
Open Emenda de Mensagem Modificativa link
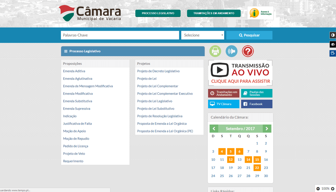pyautogui.click(x=88, y=86)
